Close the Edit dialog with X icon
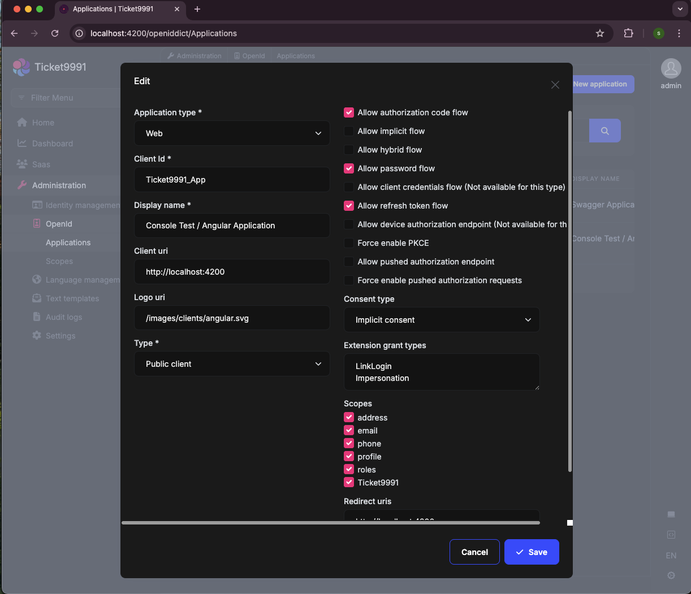 tap(555, 85)
